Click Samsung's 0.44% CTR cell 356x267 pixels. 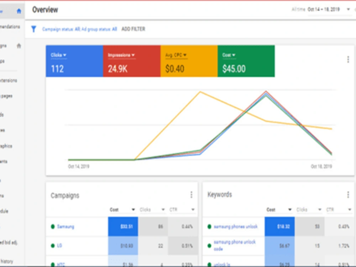coord(183,226)
